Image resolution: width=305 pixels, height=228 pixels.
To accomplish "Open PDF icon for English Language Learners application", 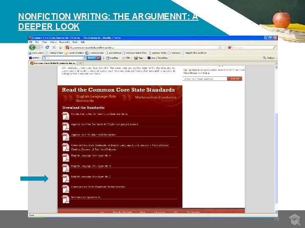I will coord(66,126).
